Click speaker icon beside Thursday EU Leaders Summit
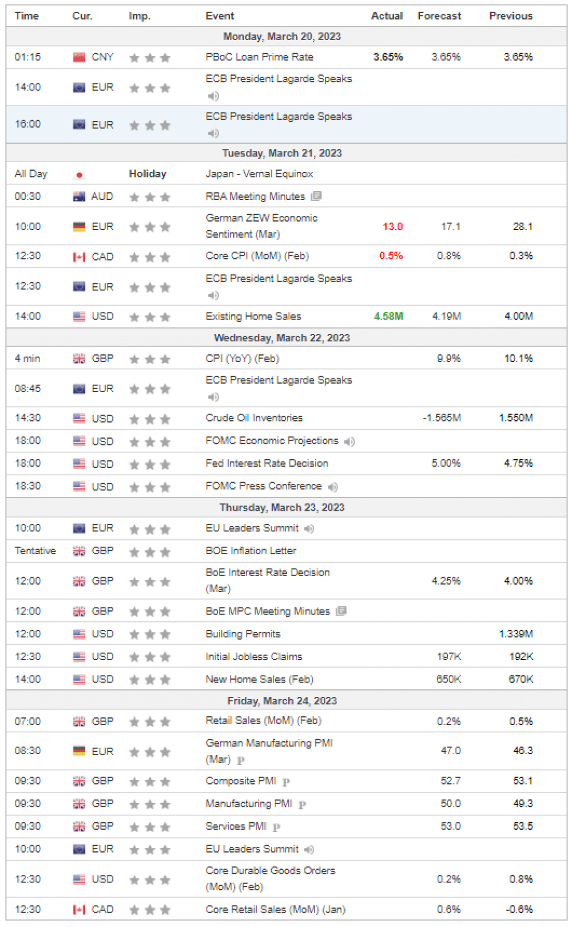 pyautogui.click(x=309, y=529)
